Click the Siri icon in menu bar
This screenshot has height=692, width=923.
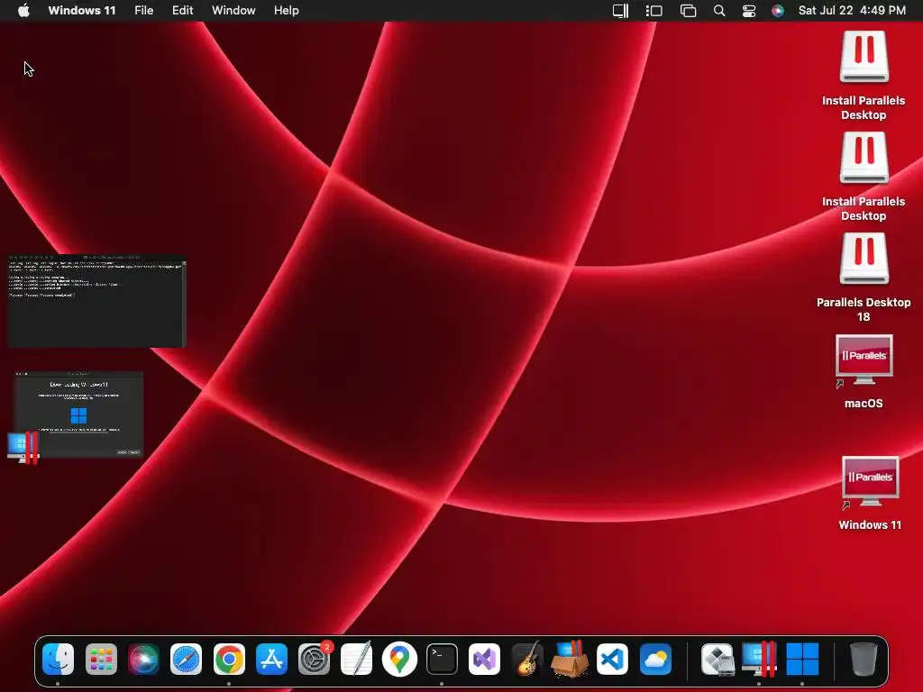tap(778, 11)
